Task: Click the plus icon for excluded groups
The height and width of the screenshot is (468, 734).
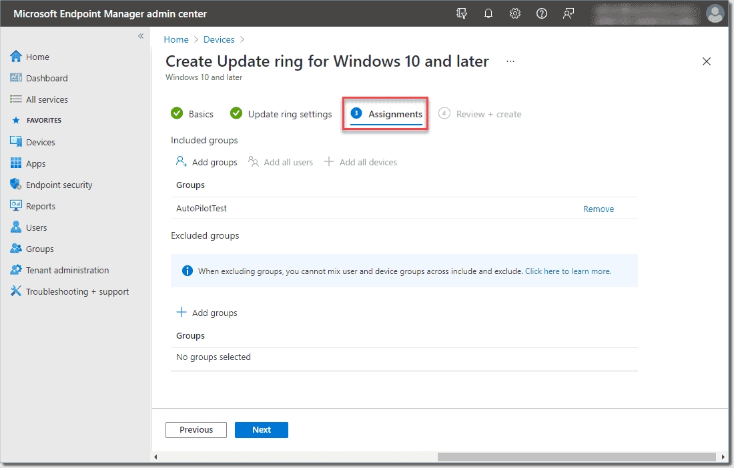Action: 181,312
